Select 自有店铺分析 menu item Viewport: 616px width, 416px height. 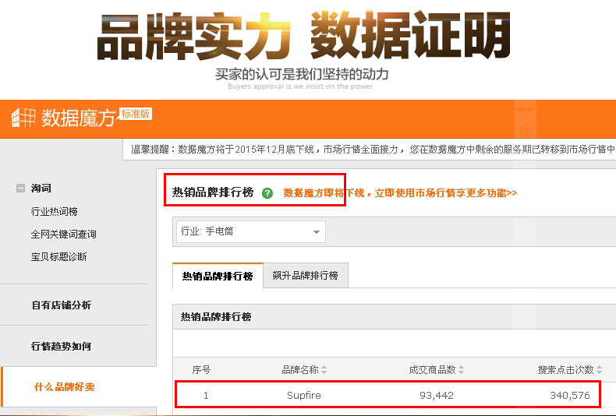pos(62,305)
